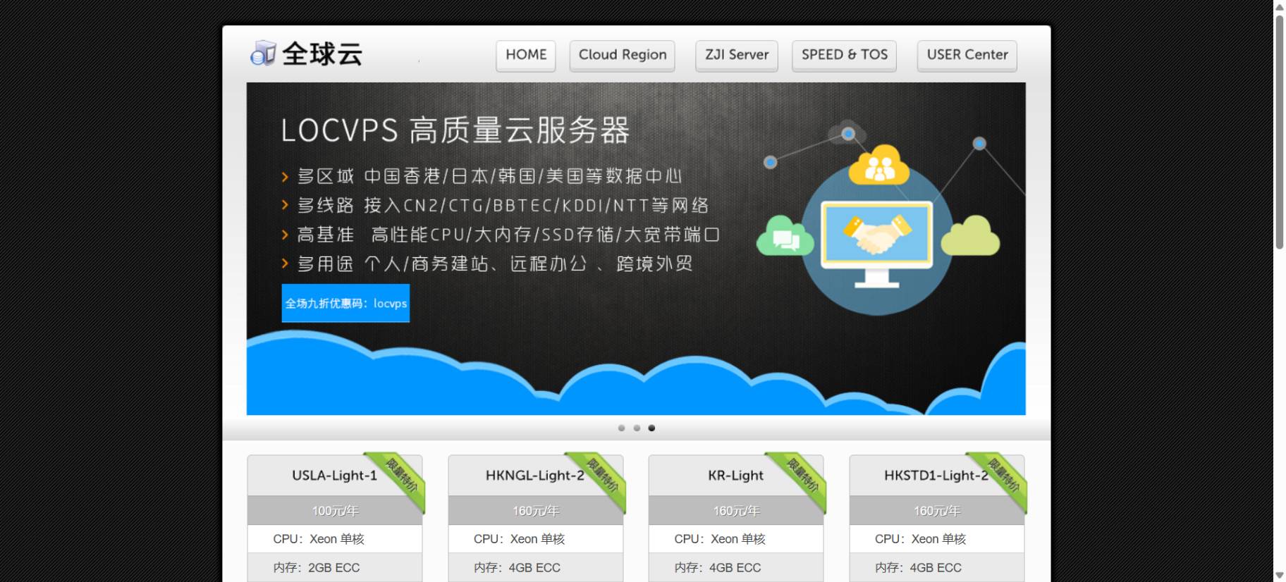The image size is (1286, 582).
Task: Open the HOME menu item
Action: 526,55
